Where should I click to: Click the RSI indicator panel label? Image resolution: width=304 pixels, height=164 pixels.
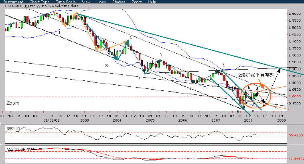13,129
